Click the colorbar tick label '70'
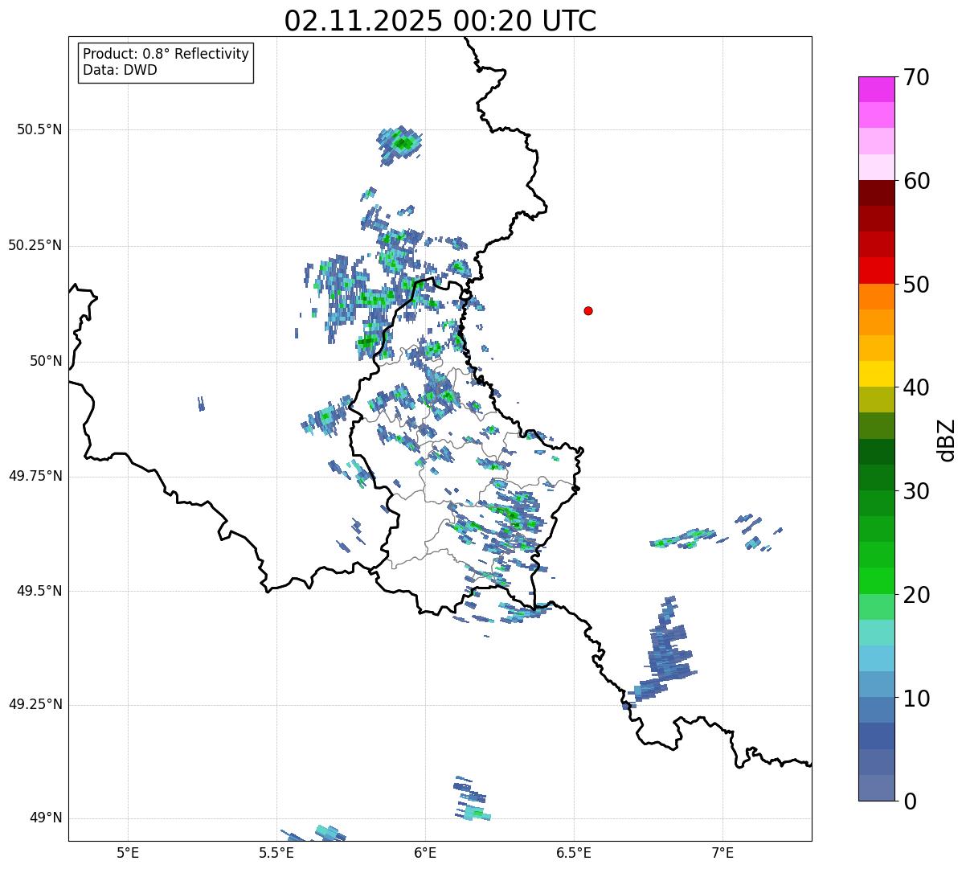Viewport: 966px width, 869px height. [x=917, y=77]
